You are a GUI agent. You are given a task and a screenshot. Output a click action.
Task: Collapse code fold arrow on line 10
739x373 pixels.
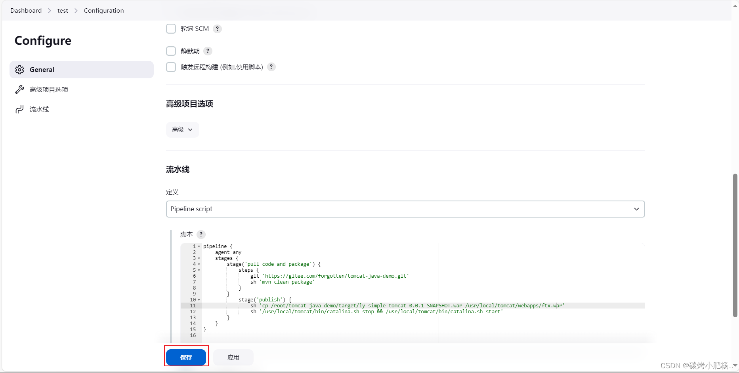pos(199,300)
